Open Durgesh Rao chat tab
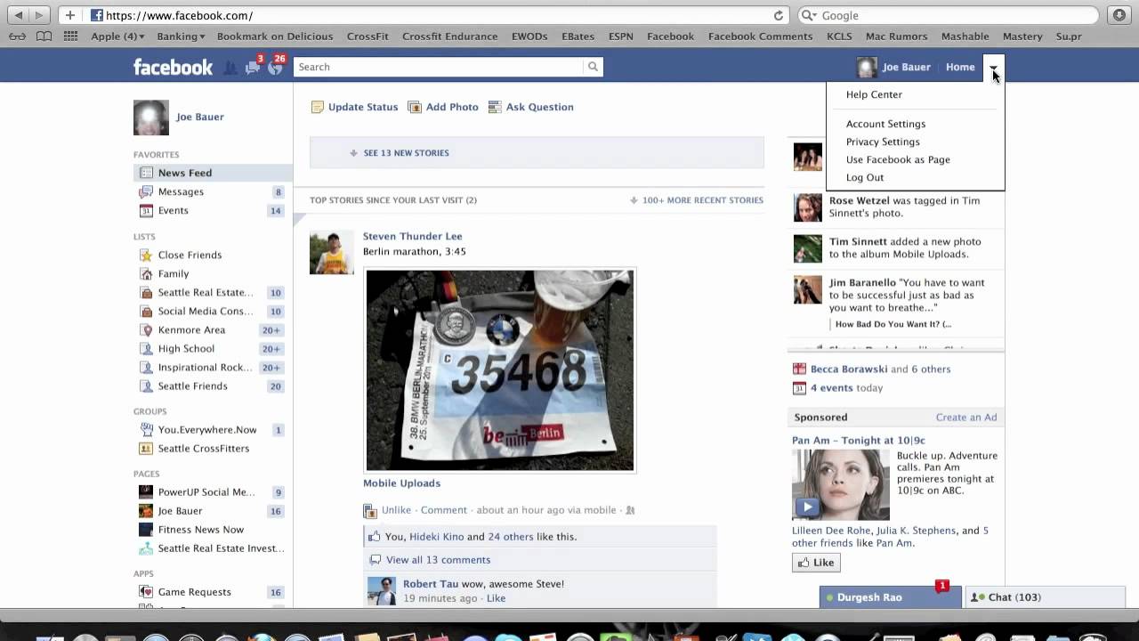This screenshot has width=1139, height=641. point(891,597)
